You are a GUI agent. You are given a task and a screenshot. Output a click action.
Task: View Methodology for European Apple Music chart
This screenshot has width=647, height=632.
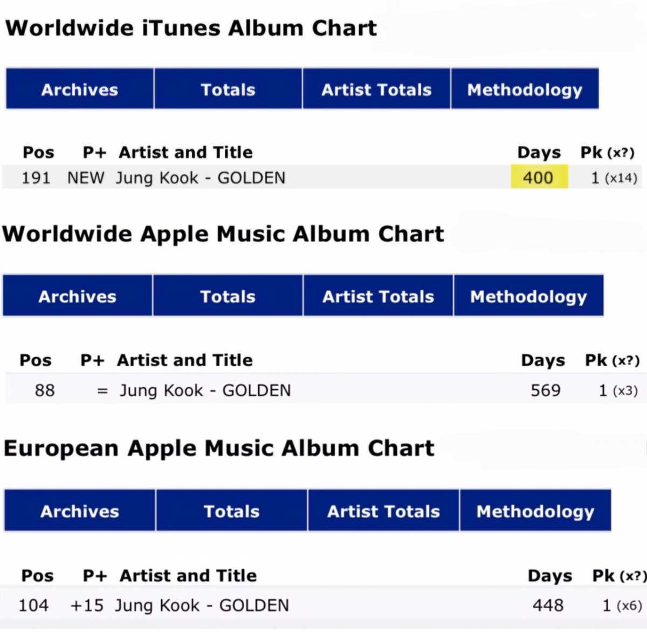tap(535, 511)
